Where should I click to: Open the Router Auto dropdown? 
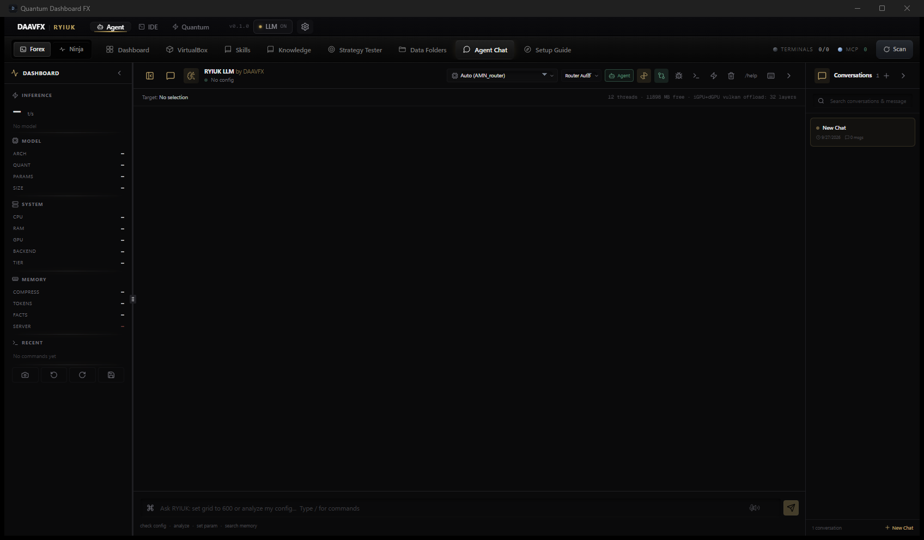[581, 76]
